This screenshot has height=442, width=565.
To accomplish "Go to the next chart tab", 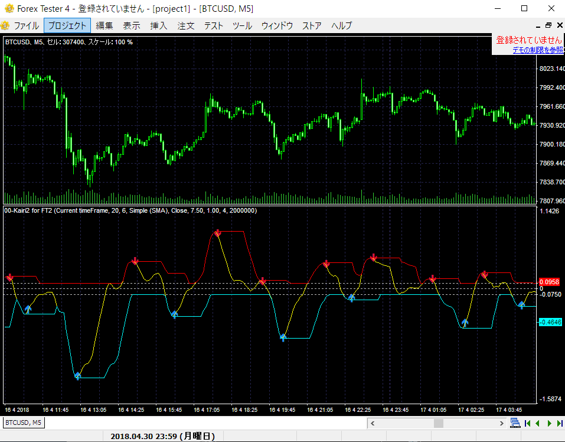I will [550, 423].
